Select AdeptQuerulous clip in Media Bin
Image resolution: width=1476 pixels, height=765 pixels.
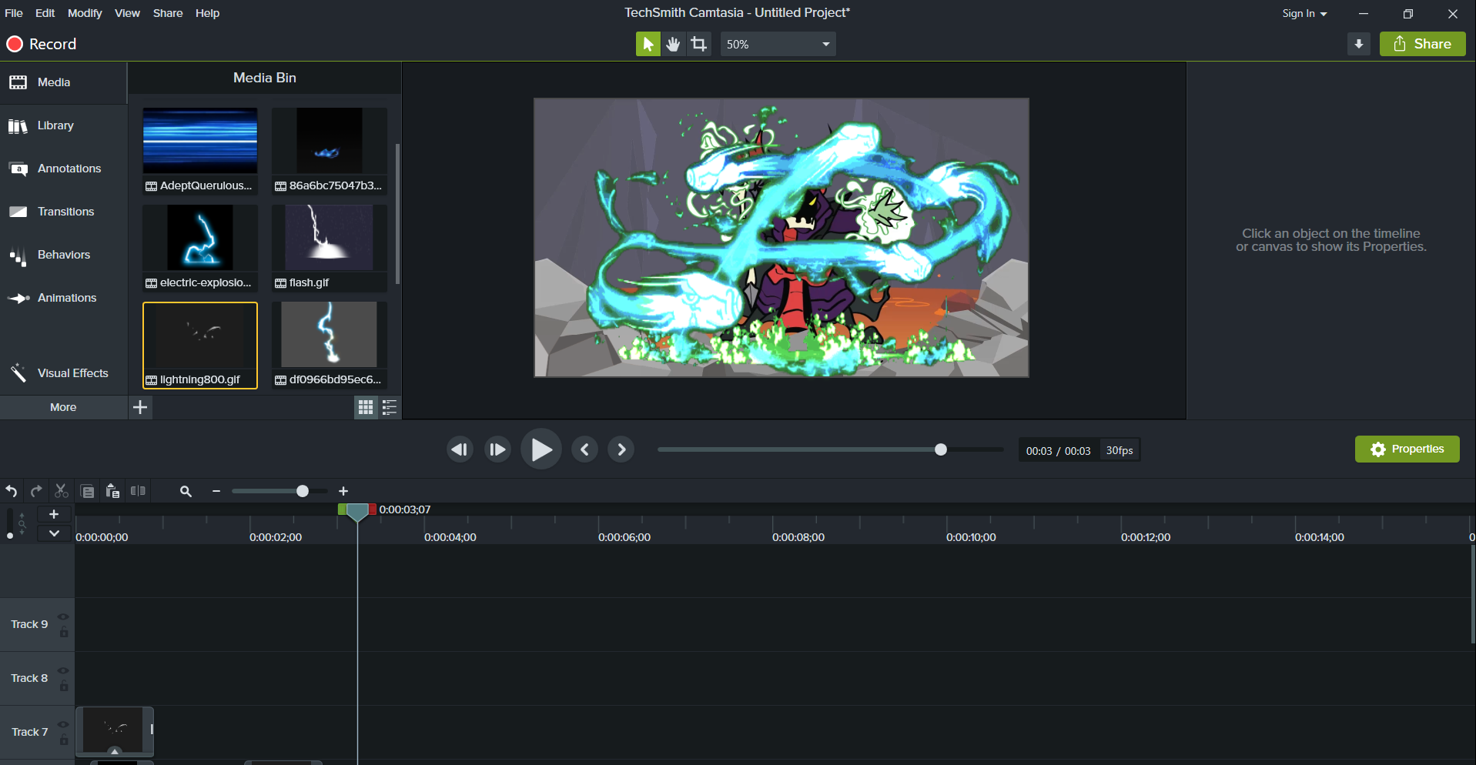coord(200,151)
